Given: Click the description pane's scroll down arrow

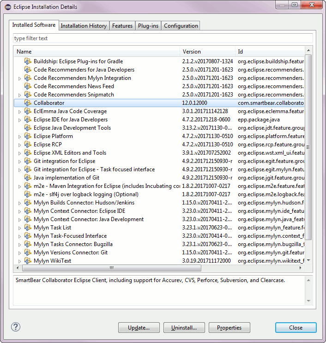Looking at the screenshot, I should 308,301.
